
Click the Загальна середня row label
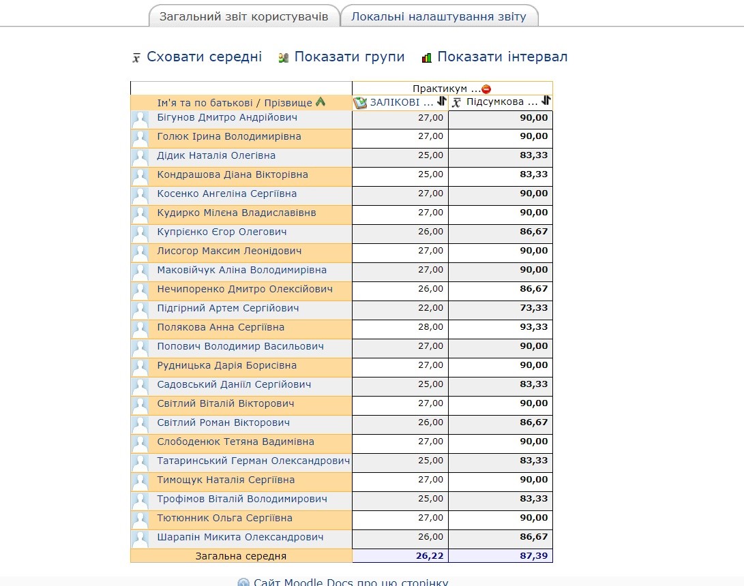click(241, 556)
